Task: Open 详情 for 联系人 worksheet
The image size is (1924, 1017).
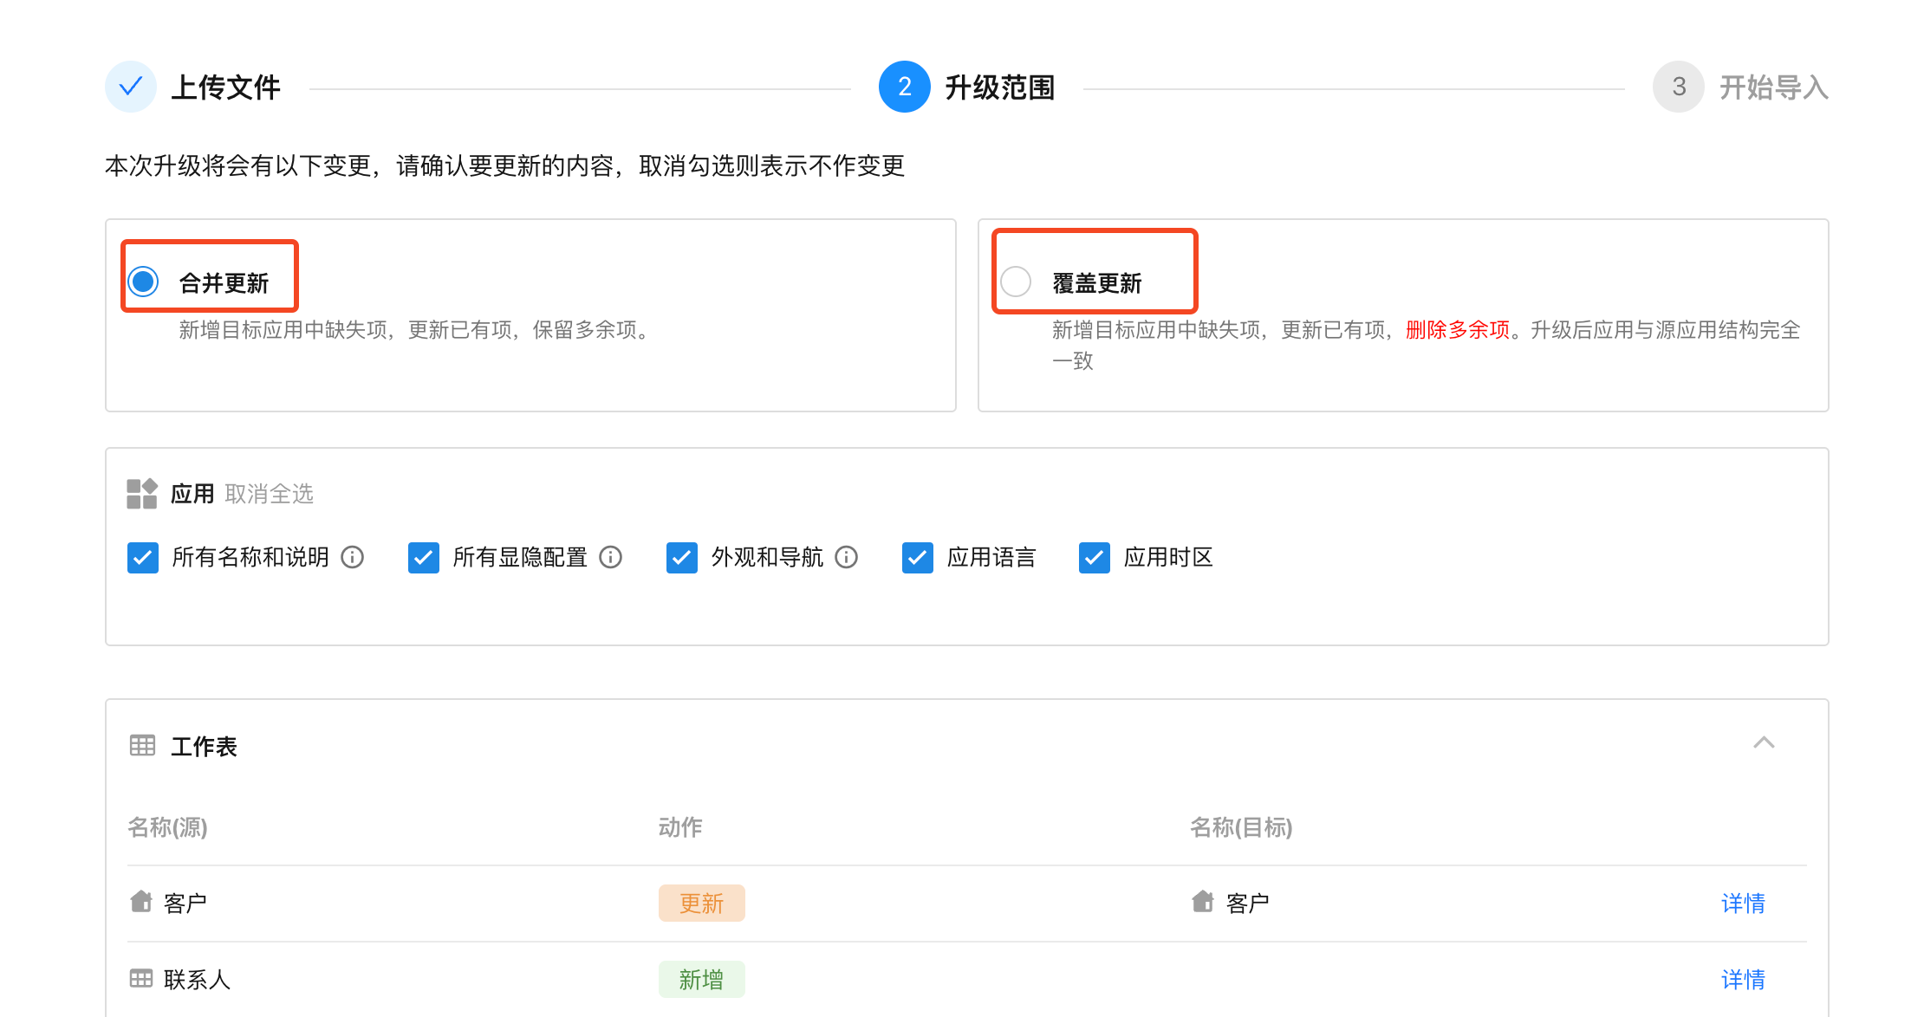Action: (x=1743, y=980)
